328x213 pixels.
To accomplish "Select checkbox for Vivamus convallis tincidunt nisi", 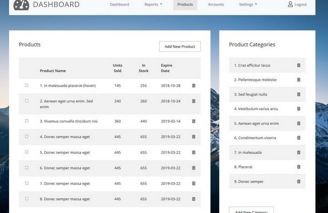I will click(26, 121).
